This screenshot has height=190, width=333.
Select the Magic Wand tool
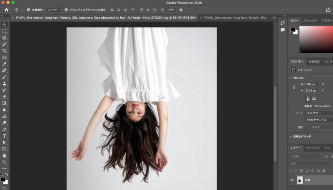click(4, 44)
